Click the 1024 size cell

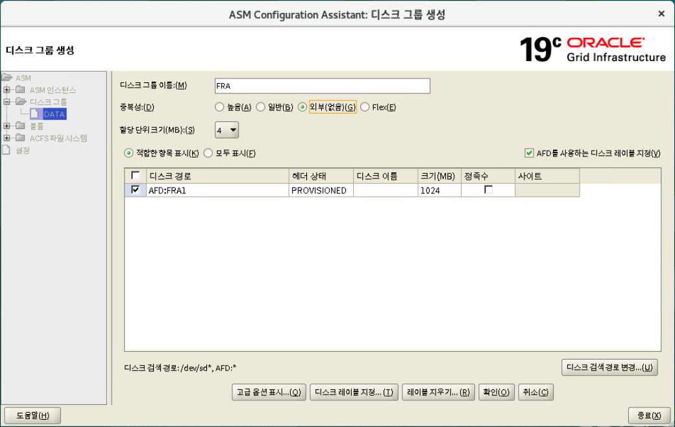coord(439,190)
